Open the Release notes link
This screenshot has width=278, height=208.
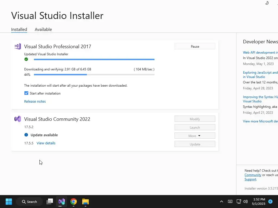[x=35, y=101]
